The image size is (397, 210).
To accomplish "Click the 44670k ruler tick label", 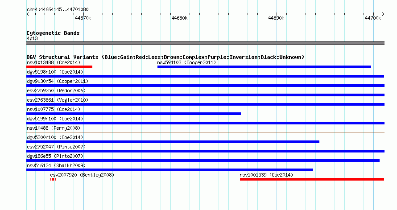I will click(x=83, y=18).
